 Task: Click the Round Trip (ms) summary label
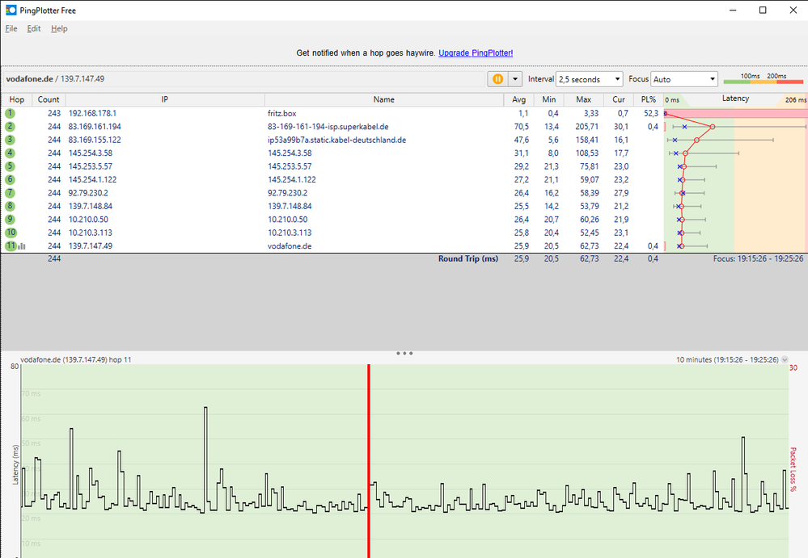pyautogui.click(x=468, y=258)
